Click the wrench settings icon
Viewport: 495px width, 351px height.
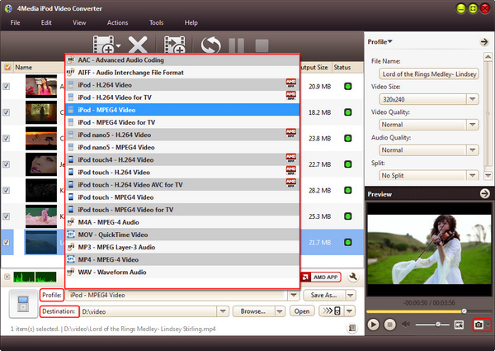pyautogui.click(x=353, y=277)
